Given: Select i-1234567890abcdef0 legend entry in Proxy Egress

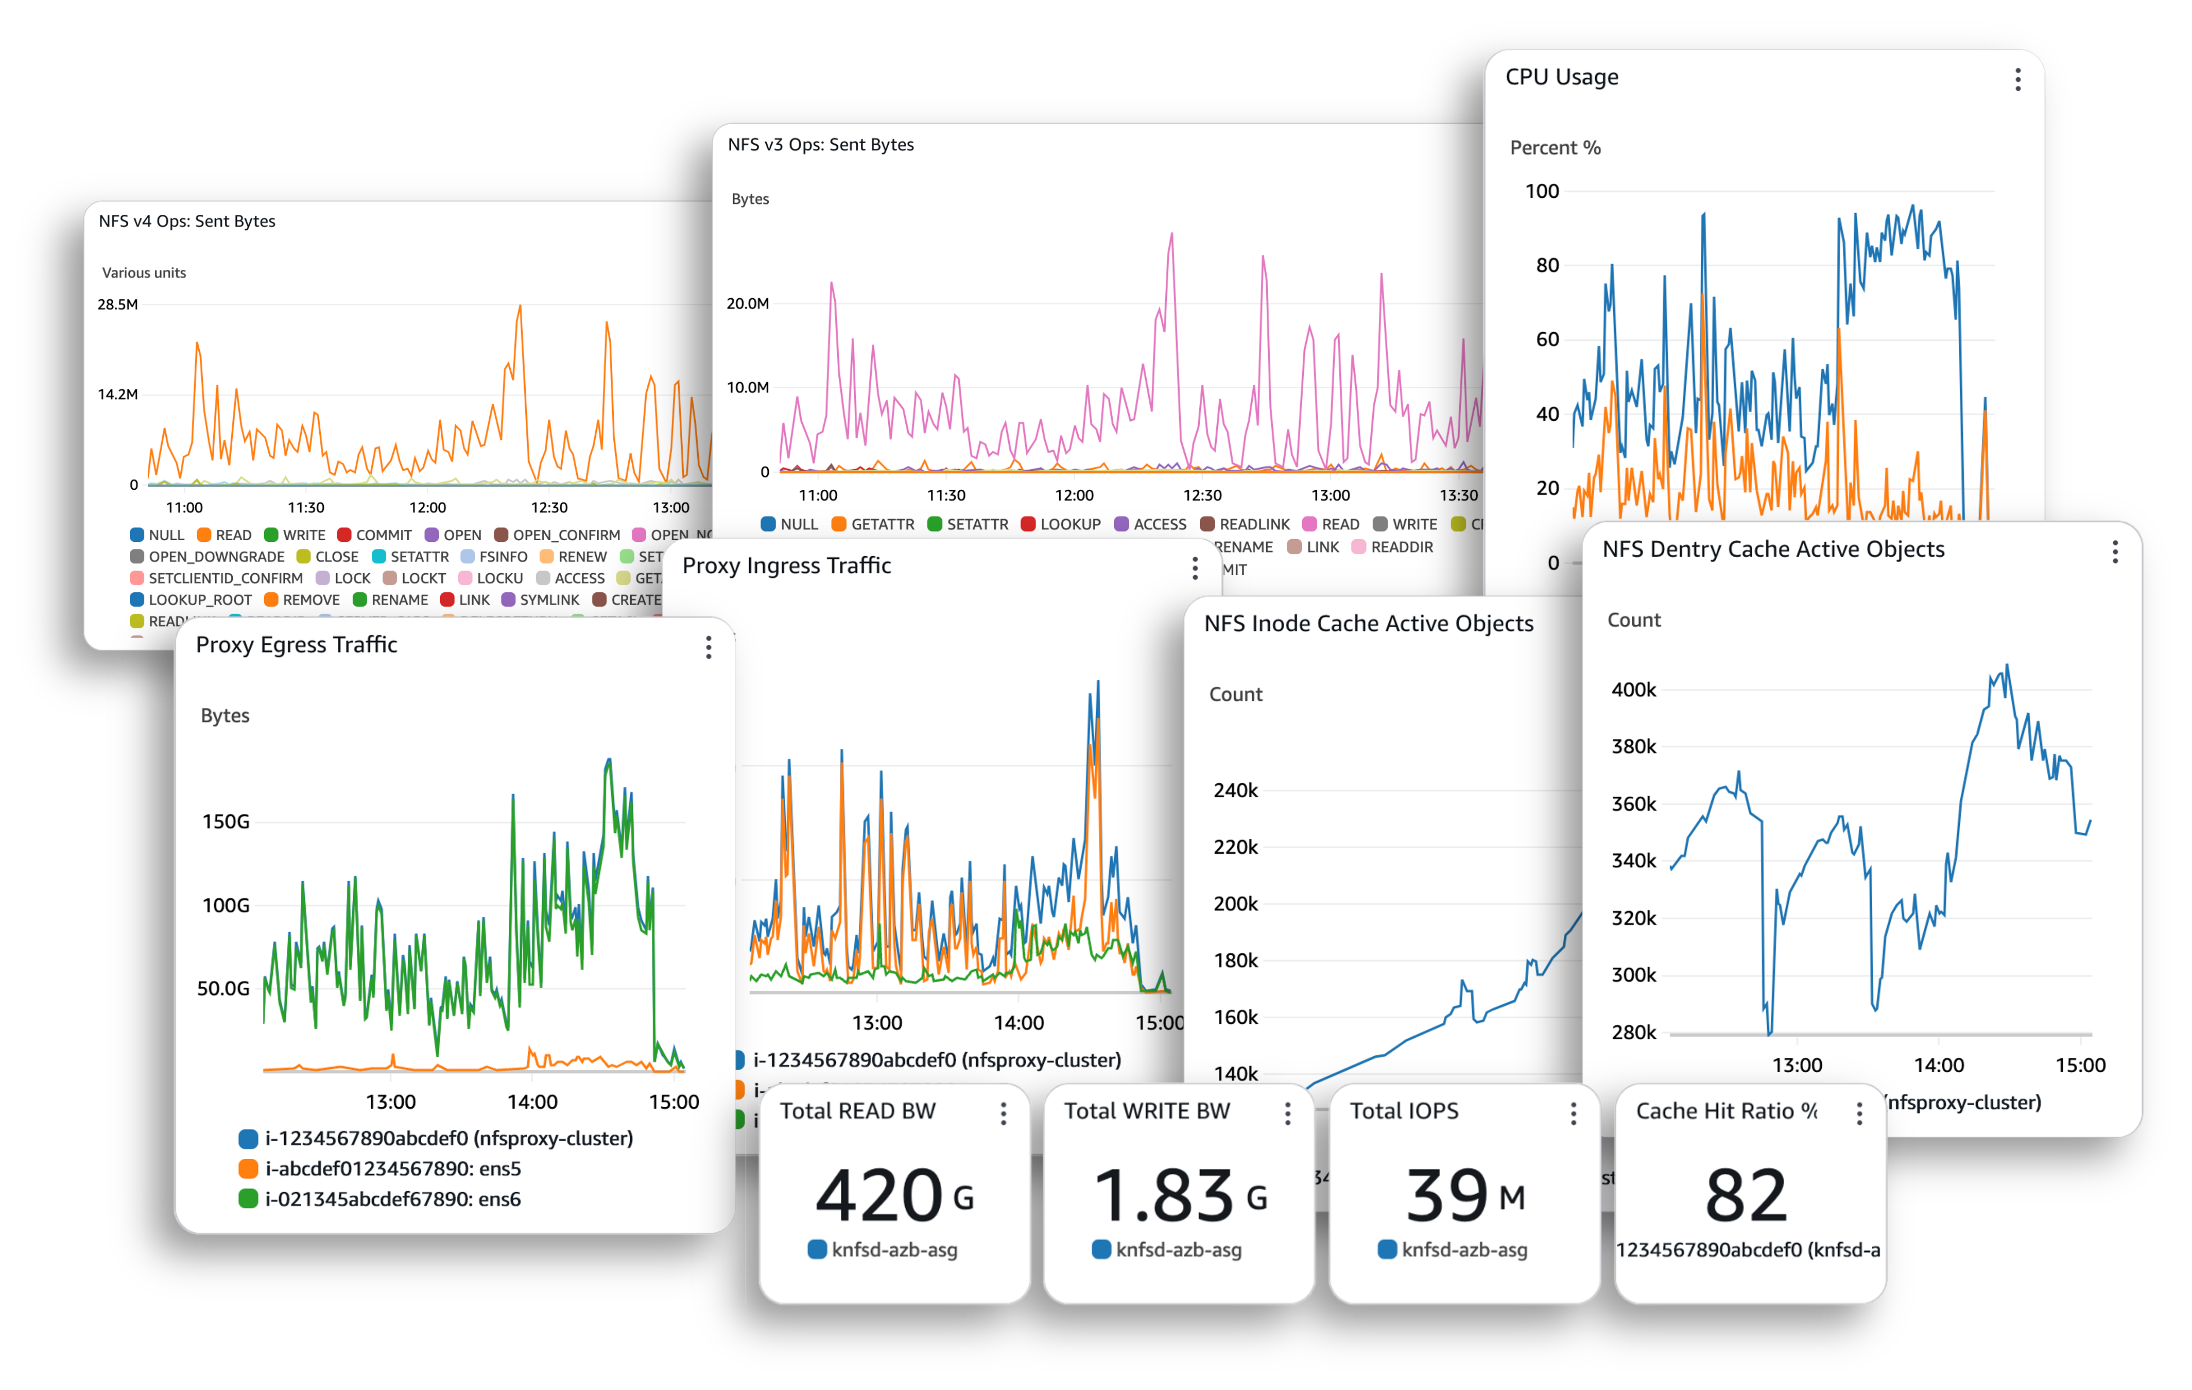Looking at the screenshot, I should (x=436, y=1139).
